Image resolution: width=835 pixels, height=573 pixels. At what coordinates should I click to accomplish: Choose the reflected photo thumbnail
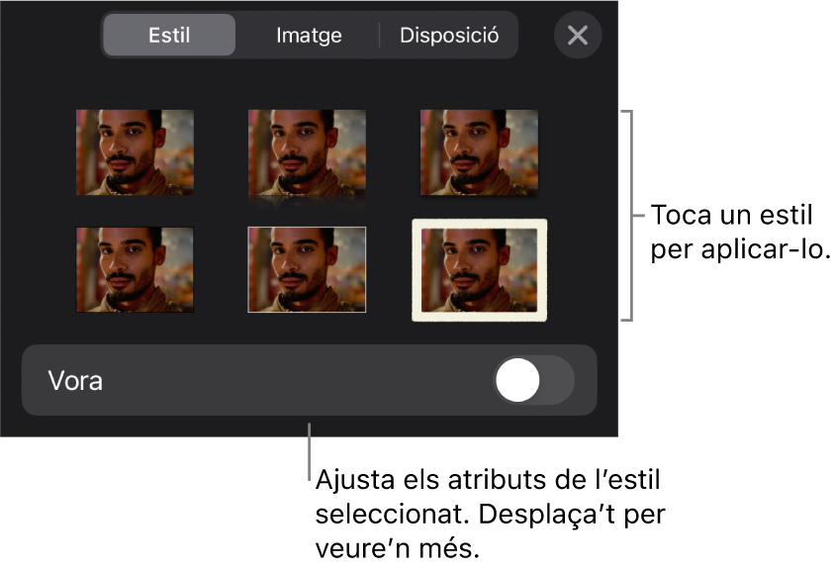(x=307, y=152)
